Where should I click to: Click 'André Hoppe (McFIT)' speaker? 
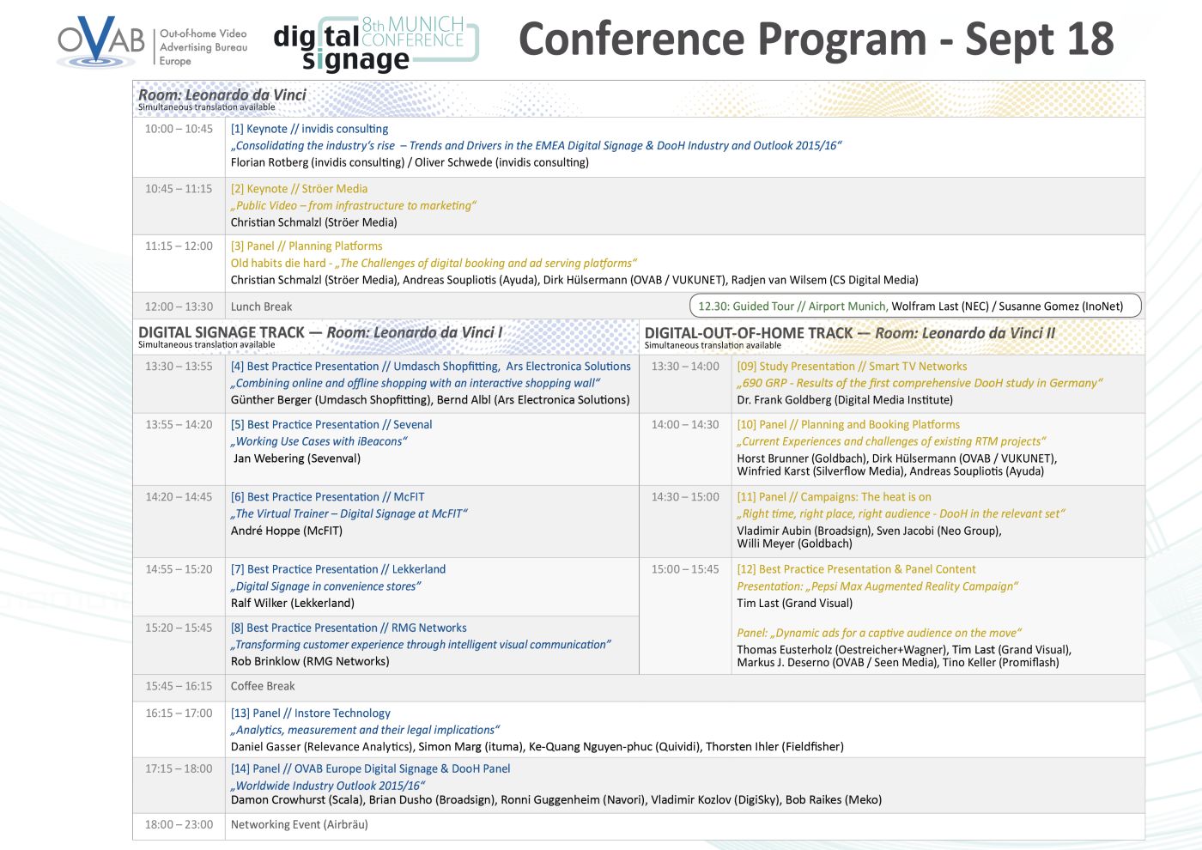click(287, 531)
